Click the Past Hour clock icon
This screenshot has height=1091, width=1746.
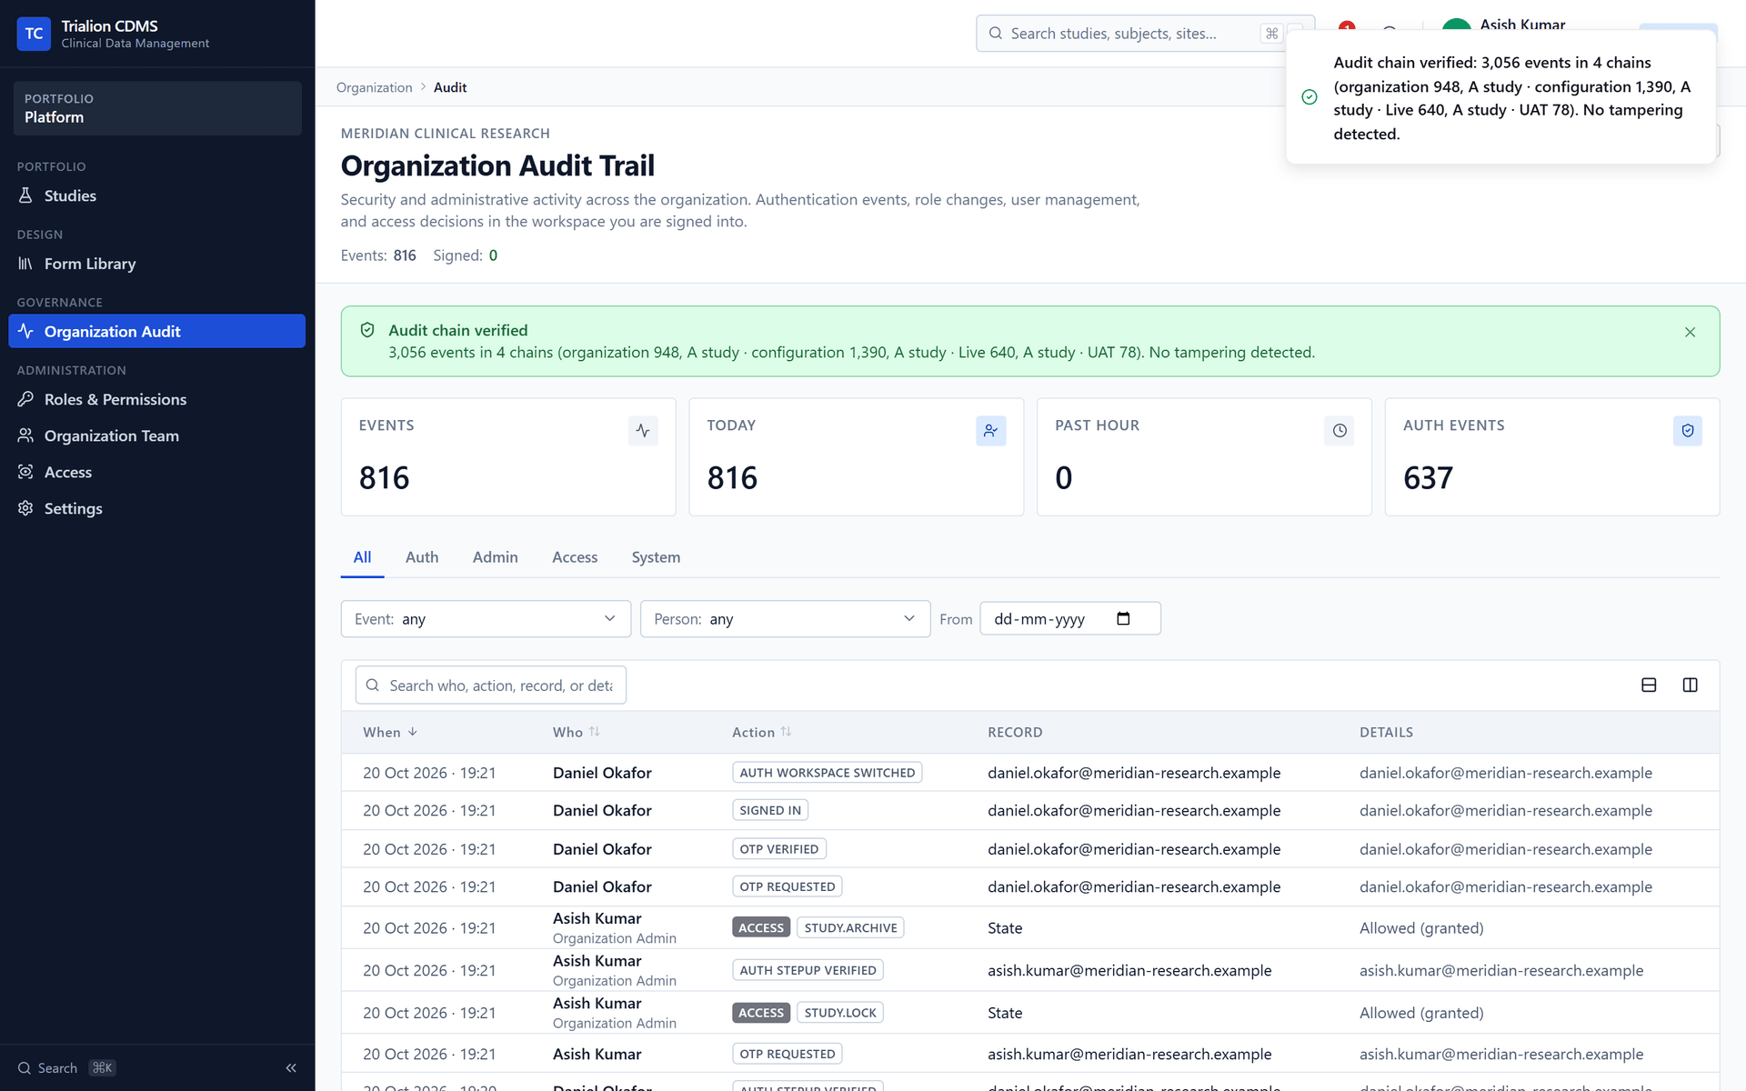pyautogui.click(x=1340, y=431)
